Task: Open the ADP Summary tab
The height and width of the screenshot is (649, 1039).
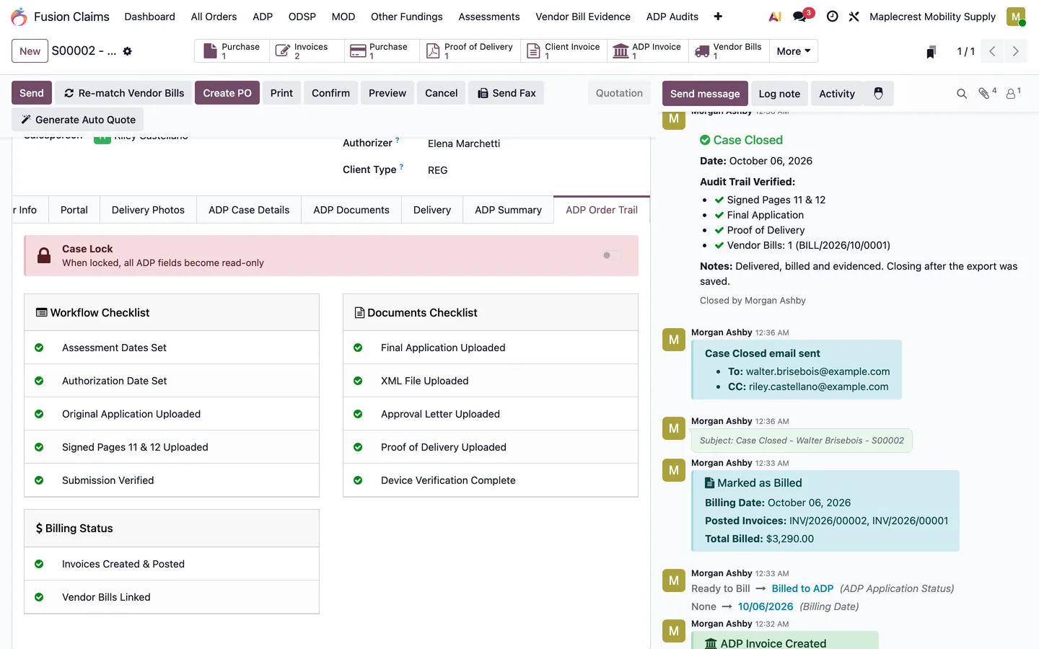Action: 508,210
